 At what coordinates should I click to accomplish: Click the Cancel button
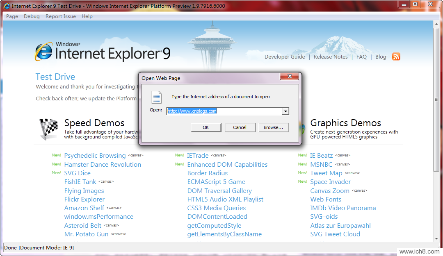coord(240,127)
